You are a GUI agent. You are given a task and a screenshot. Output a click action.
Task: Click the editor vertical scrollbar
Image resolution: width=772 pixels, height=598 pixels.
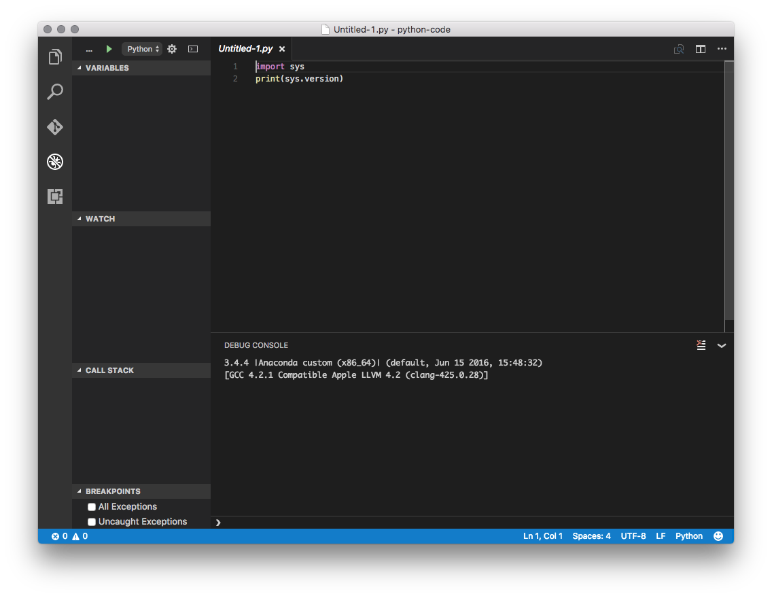pos(729,190)
